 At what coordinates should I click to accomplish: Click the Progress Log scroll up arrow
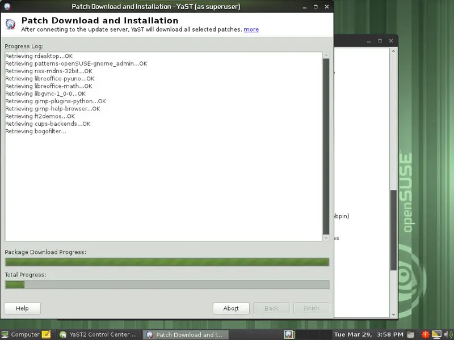point(326,55)
